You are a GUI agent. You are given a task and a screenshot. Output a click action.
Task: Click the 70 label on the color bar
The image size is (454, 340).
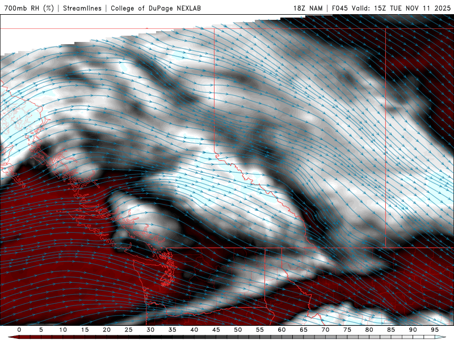pos(325,330)
